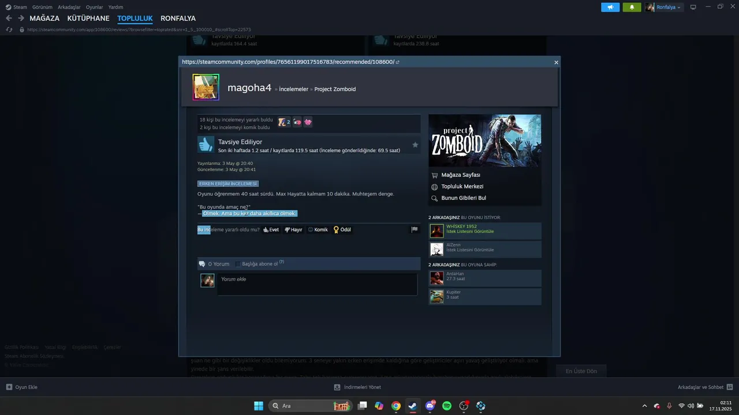Open the İncelemeler breadcrumb link
Viewport: 739px width, 415px height.
point(293,89)
